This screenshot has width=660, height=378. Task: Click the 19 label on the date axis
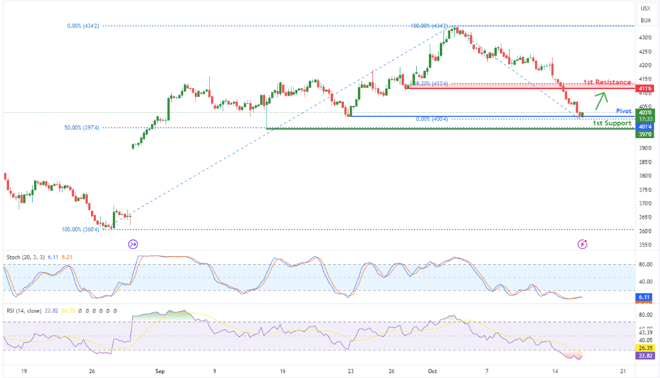(24, 371)
